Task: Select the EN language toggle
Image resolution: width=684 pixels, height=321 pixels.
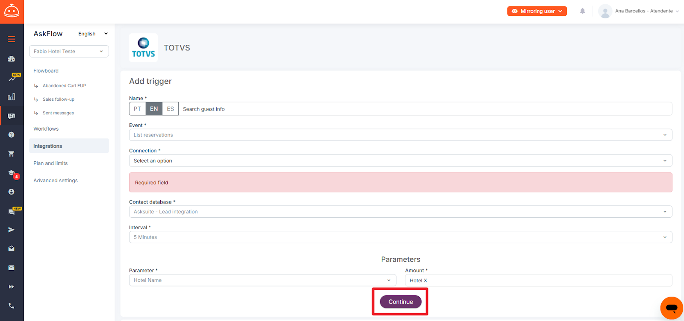Action: point(154,109)
